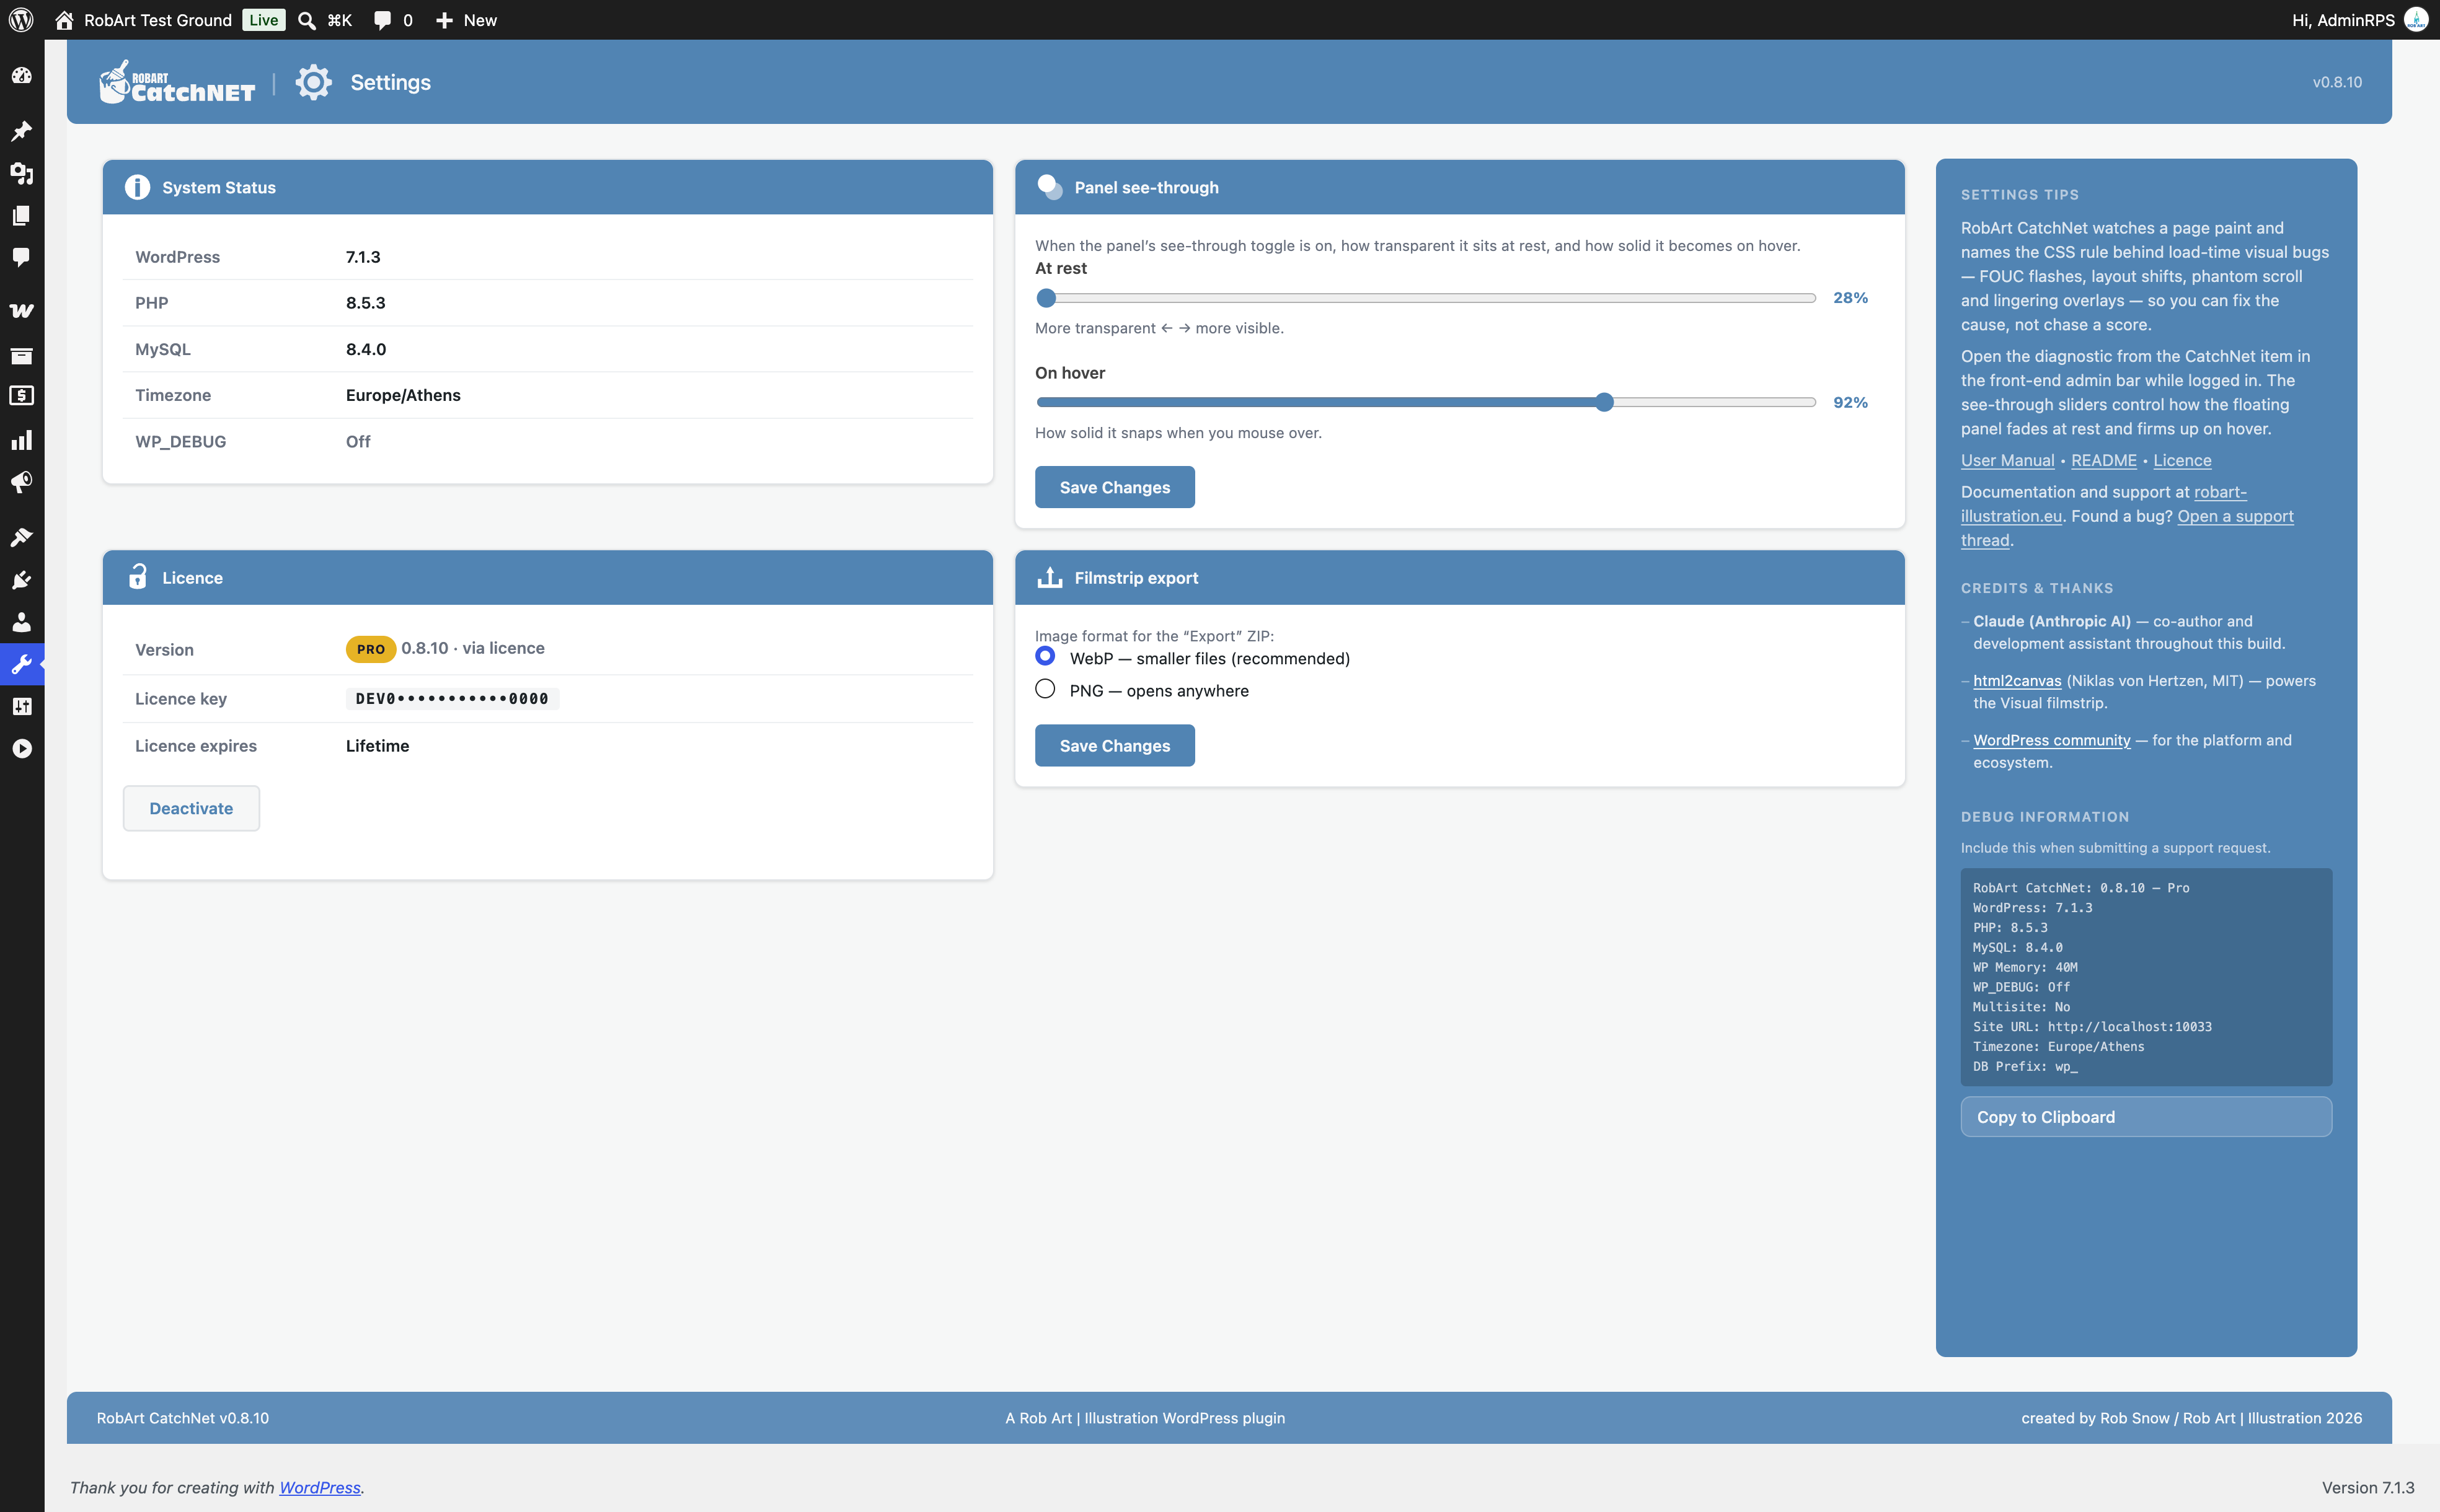Open the html2canvas credit link
2440x1512 pixels.
tap(2017, 681)
